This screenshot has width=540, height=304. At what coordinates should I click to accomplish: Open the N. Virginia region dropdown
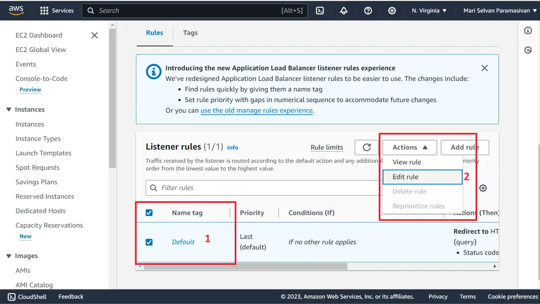pos(429,10)
